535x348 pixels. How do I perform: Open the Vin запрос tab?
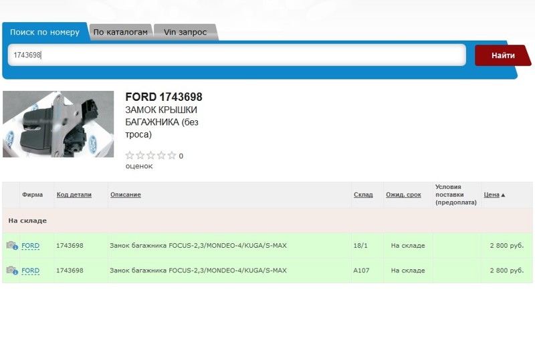[185, 32]
